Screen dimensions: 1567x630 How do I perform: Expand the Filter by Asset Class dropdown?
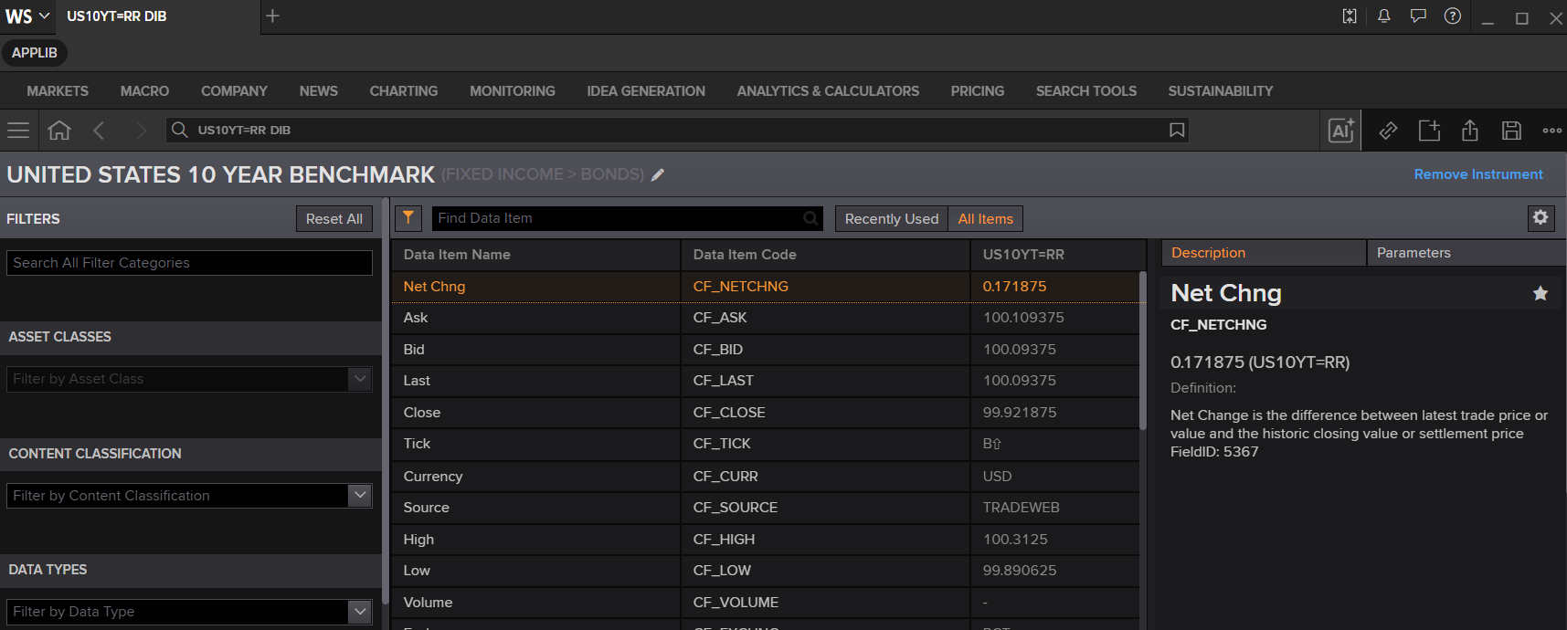[x=360, y=379]
